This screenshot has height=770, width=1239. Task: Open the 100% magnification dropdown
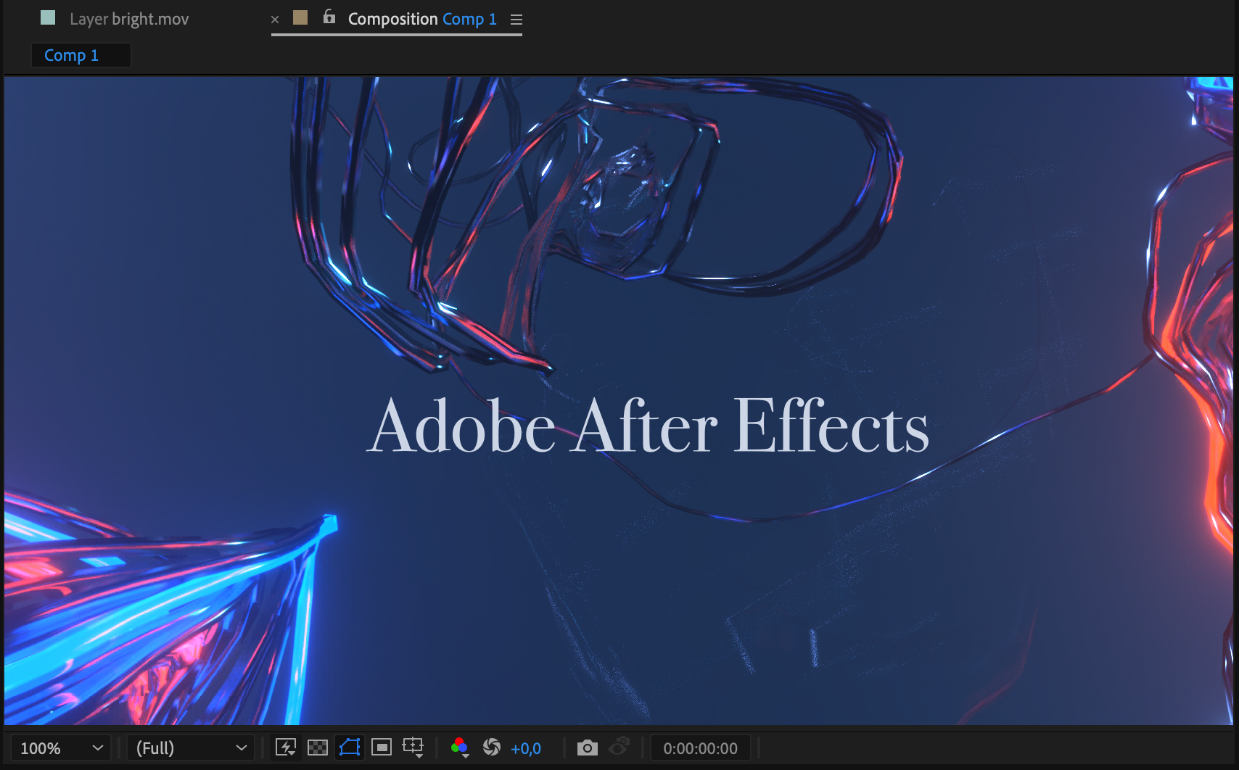point(61,748)
